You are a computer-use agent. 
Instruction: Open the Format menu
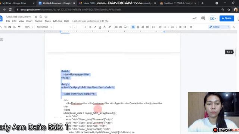tap(38, 21)
